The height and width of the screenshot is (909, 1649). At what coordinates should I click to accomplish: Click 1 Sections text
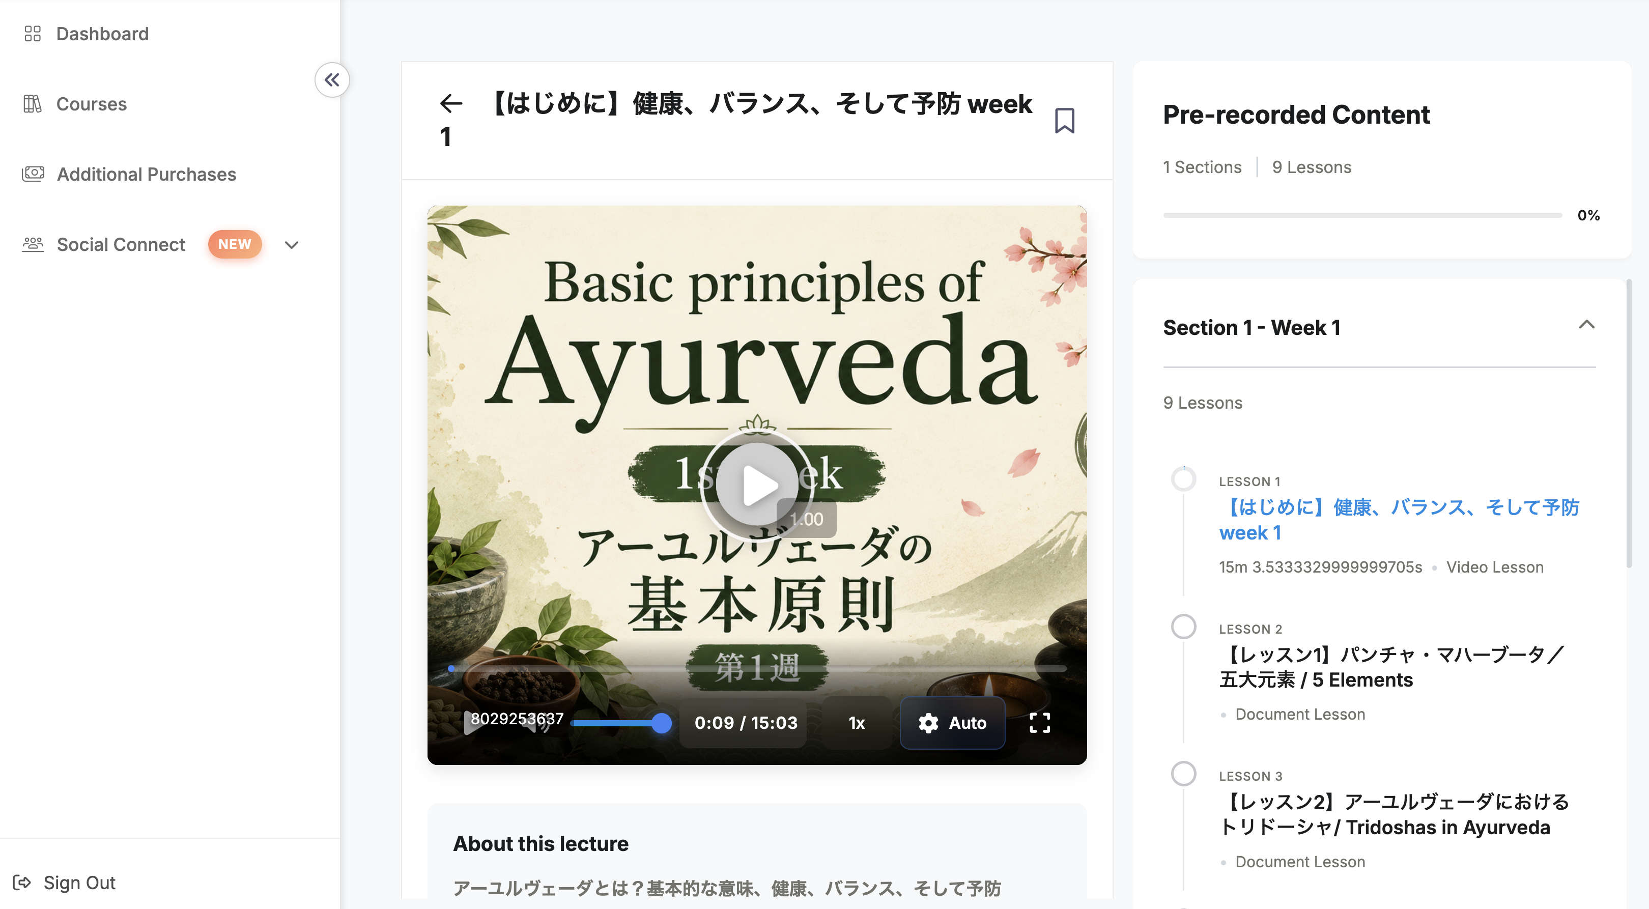(1202, 167)
